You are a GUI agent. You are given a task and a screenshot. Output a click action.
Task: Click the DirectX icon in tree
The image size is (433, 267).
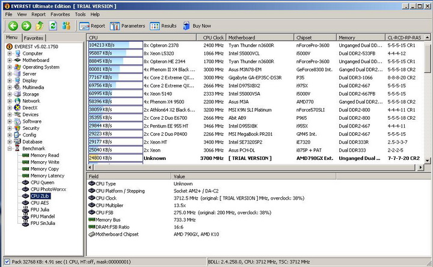click(x=17, y=108)
